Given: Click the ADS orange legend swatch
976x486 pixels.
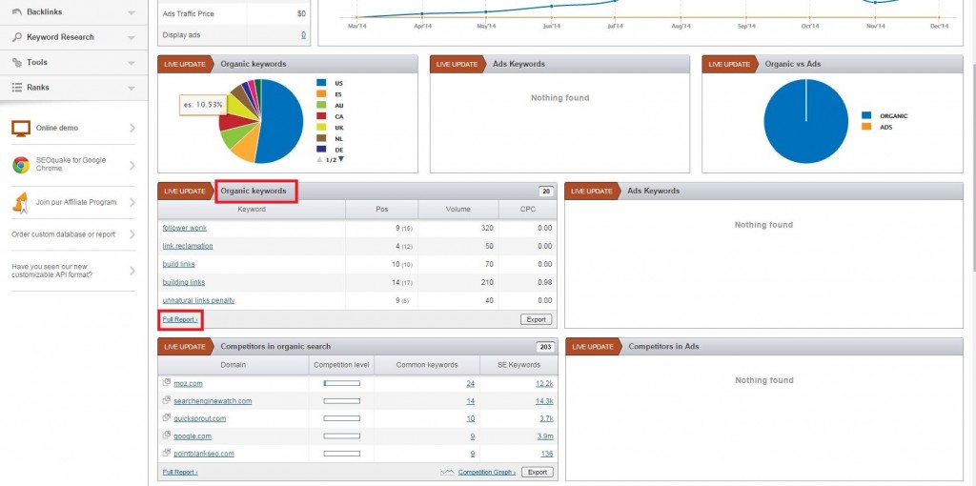Looking at the screenshot, I should coord(866,127).
